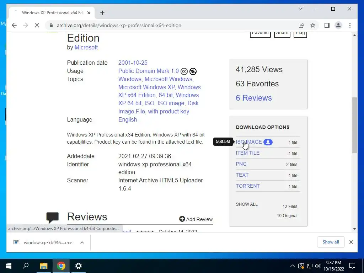Open Chrome three-dot menu

(350, 25)
